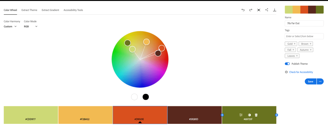The height and width of the screenshot is (128, 328).
Task: Click the Tags input field
Action: pos(304,36)
